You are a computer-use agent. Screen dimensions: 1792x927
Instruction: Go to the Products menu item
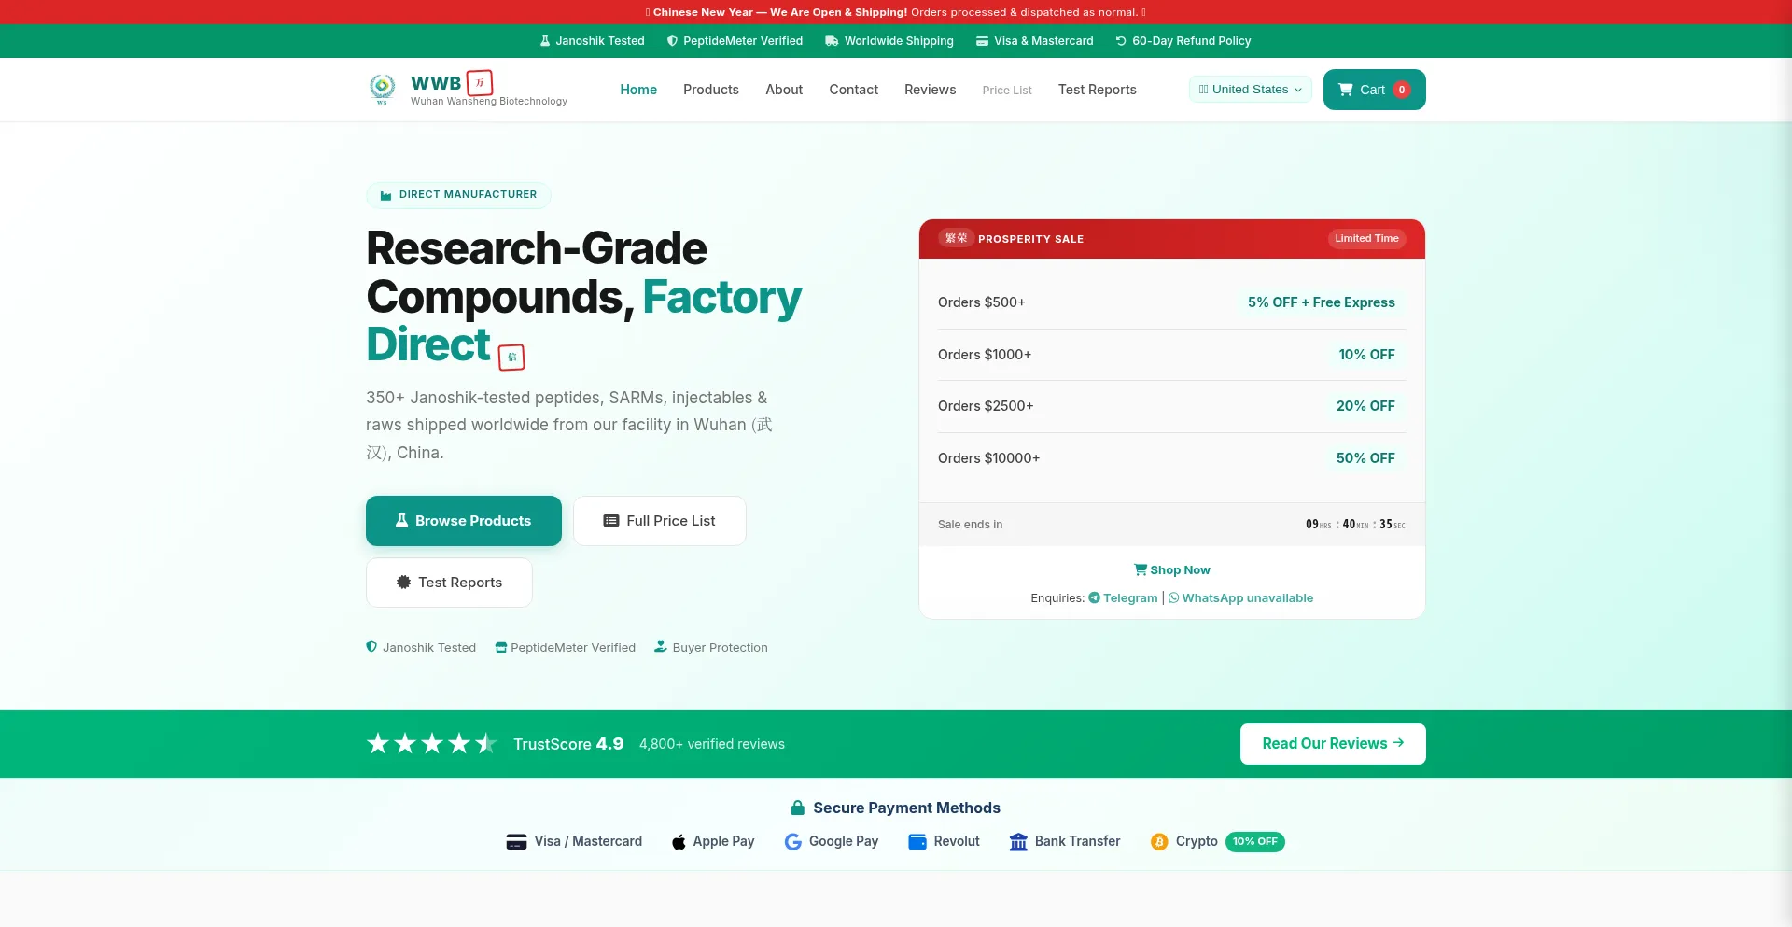[711, 90]
